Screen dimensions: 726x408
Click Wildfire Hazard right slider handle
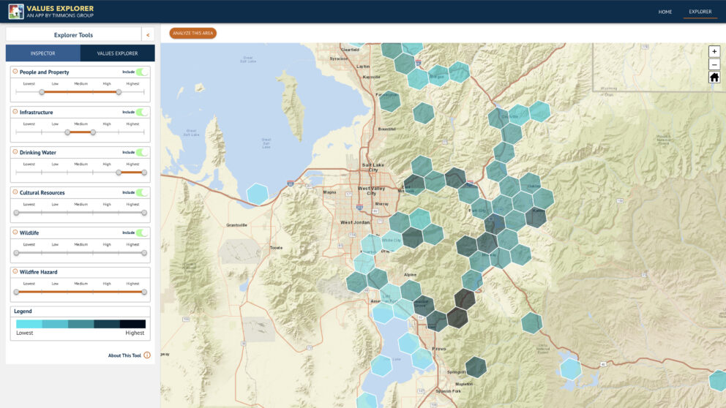pos(144,292)
